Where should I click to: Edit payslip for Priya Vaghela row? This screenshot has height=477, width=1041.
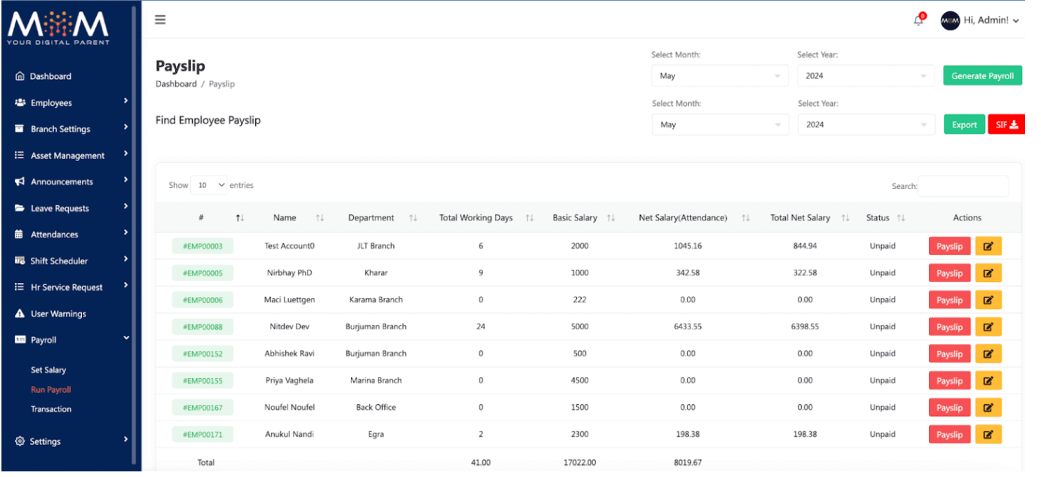988,380
